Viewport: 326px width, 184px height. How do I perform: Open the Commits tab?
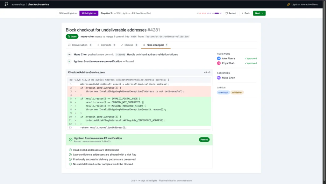click(x=106, y=45)
